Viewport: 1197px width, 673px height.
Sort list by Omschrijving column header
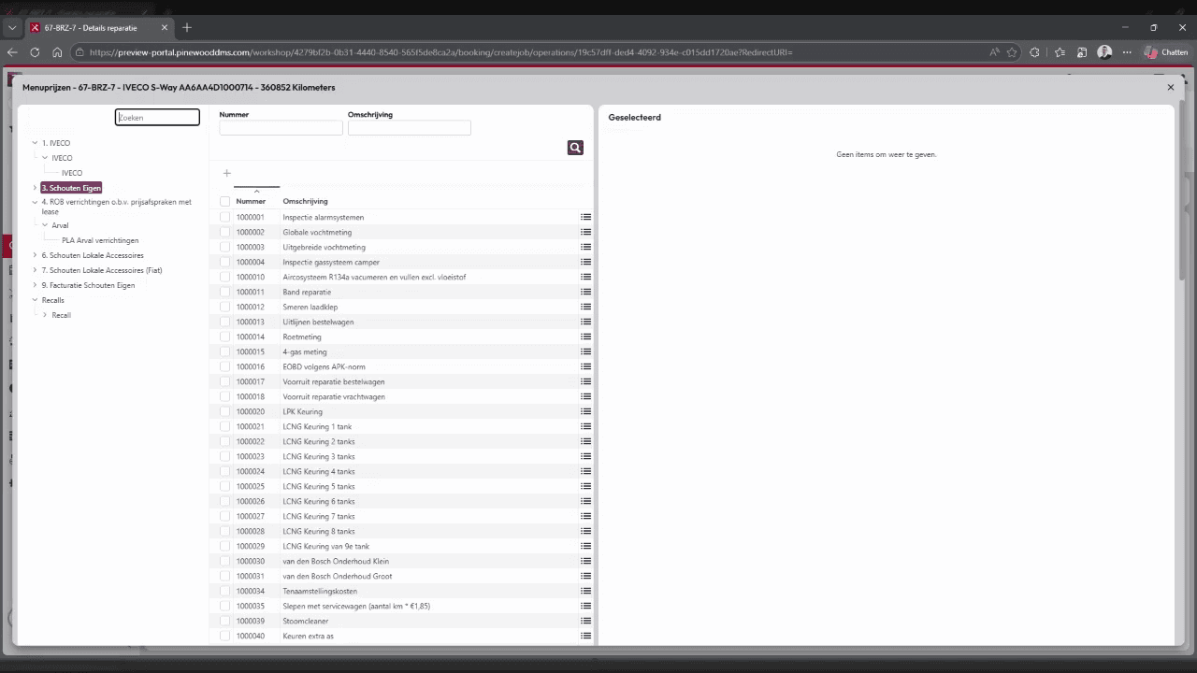click(305, 201)
